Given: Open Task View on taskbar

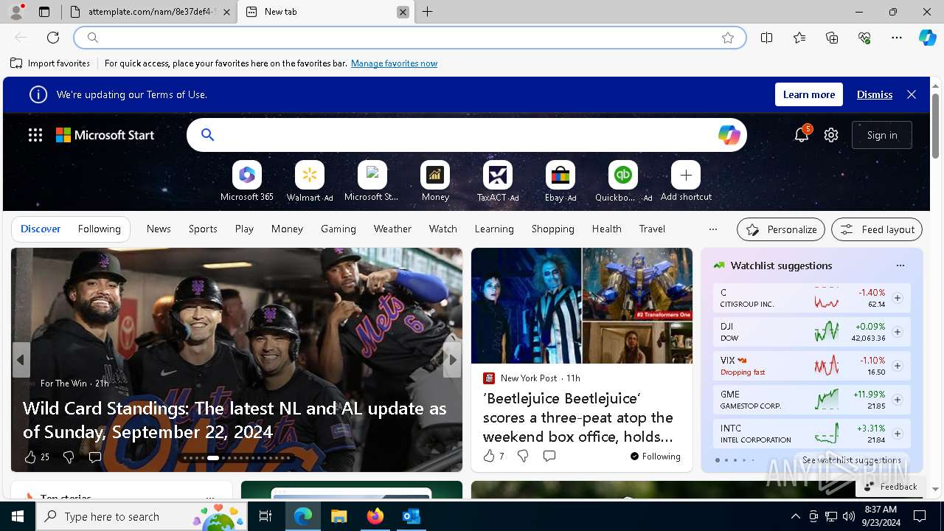Looking at the screenshot, I should click(x=265, y=516).
